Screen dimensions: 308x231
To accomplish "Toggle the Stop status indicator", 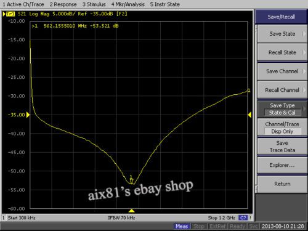I will tap(199, 226).
